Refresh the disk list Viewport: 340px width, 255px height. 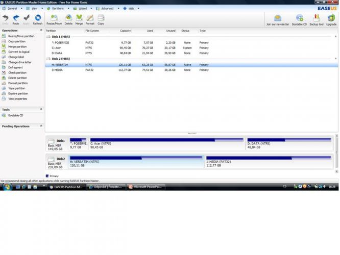(38, 19)
